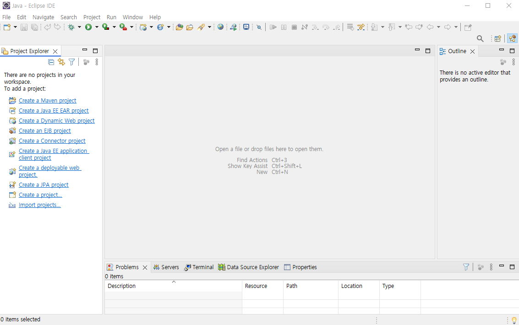Click the Create a JPA project link
519x325 pixels.
[x=44, y=185]
